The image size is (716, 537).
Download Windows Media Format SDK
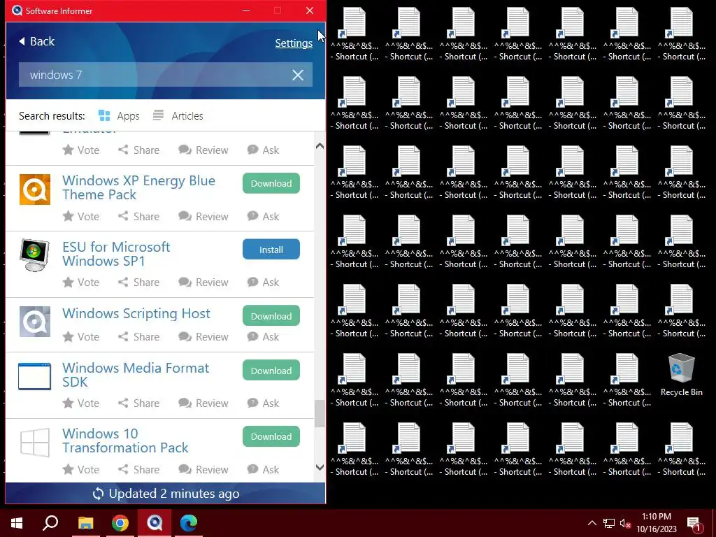tap(271, 371)
